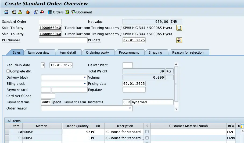Click the header partner person icon

20,12
